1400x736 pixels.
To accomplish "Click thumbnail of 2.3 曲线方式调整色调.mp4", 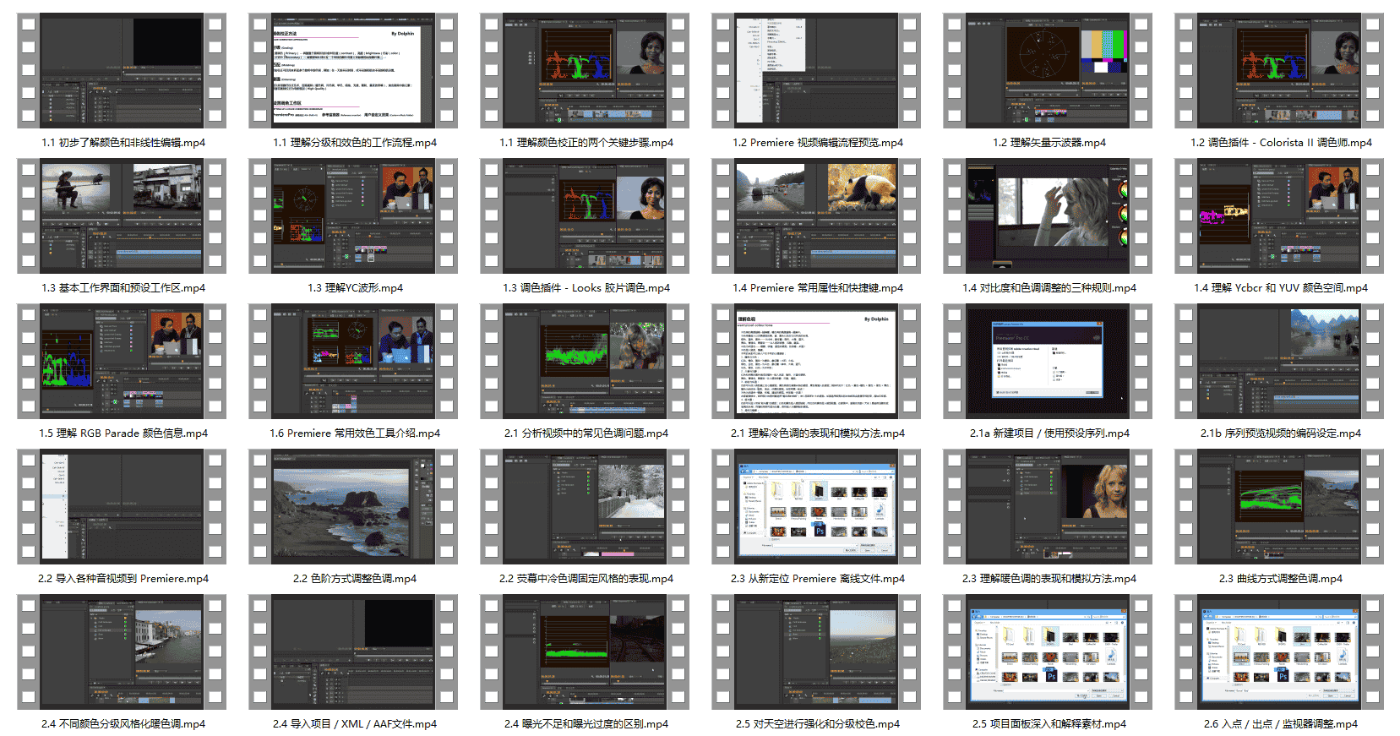I will (x=1279, y=506).
